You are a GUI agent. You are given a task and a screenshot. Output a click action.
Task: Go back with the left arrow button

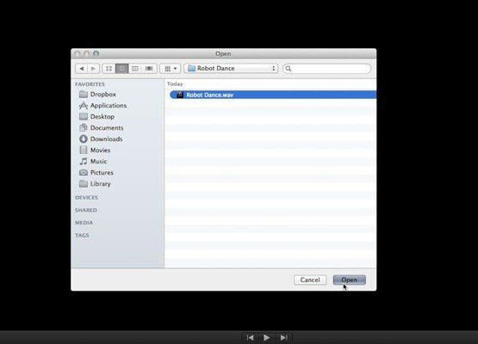point(82,69)
